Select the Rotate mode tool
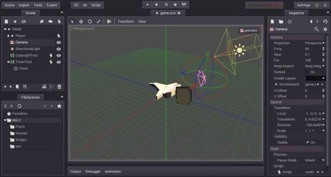 click(90, 22)
